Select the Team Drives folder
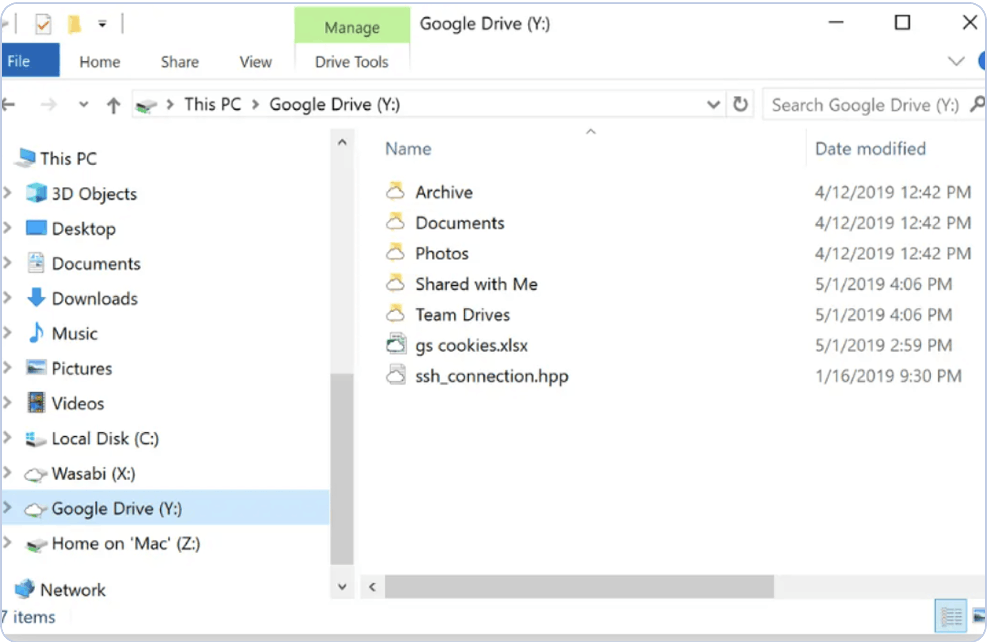 [x=462, y=315]
